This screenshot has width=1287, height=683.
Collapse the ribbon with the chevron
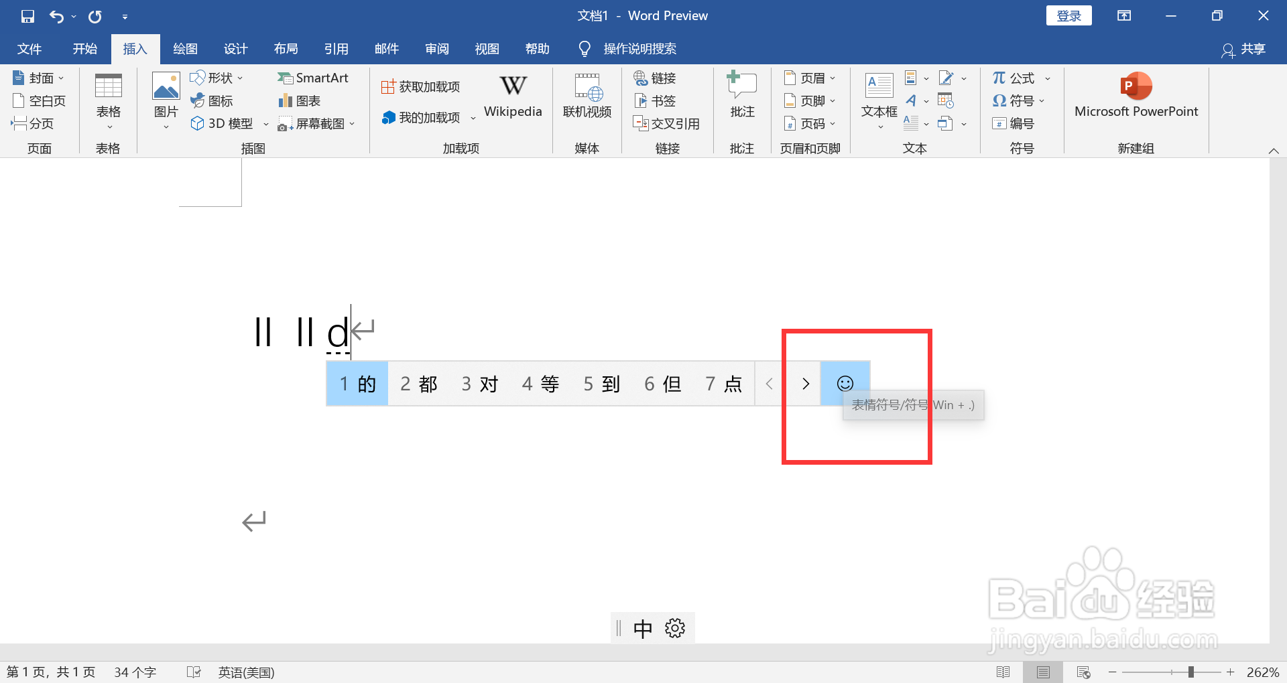(1274, 151)
